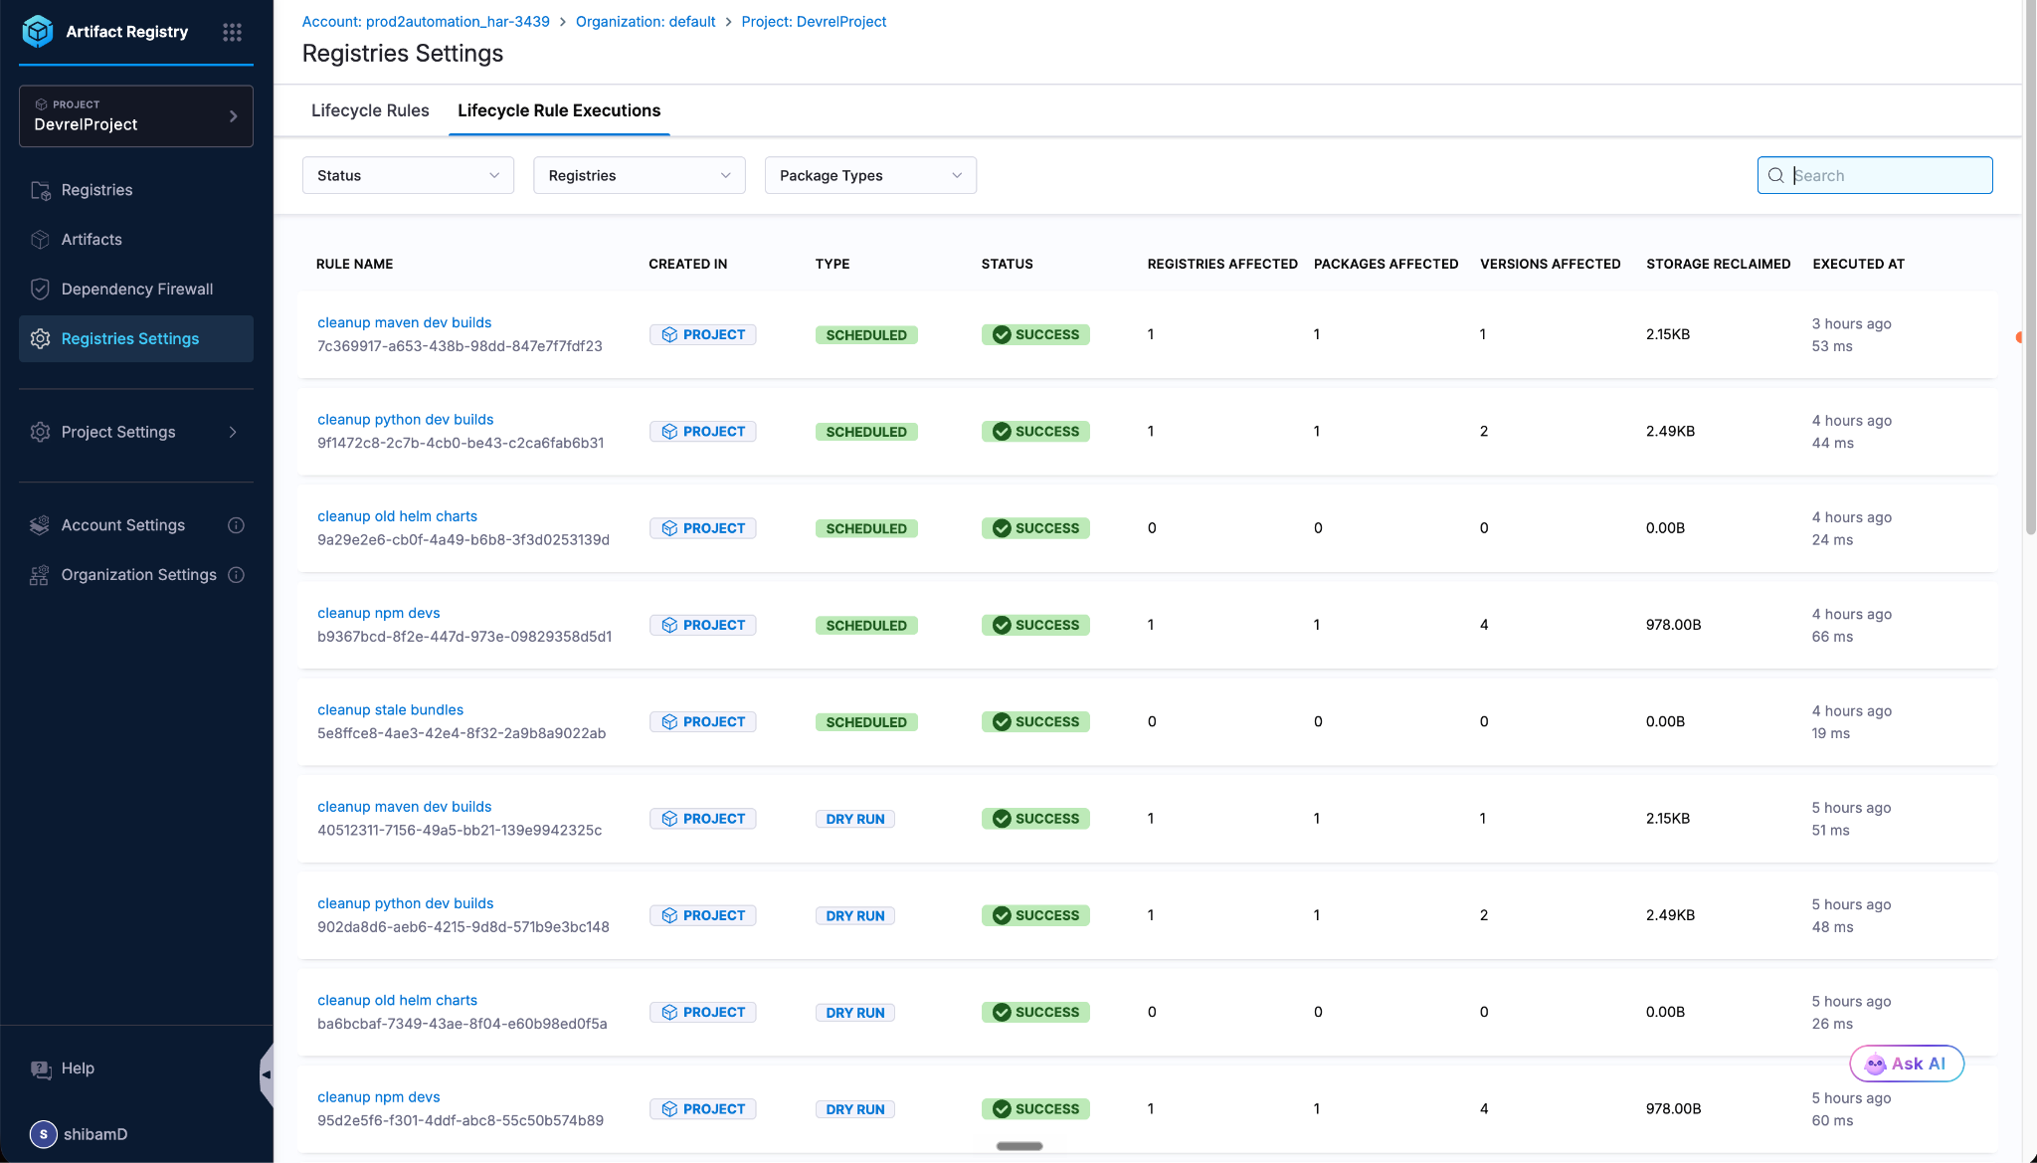Click the Project Settings gear icon

pyautogui.click(x=41, y=432)
